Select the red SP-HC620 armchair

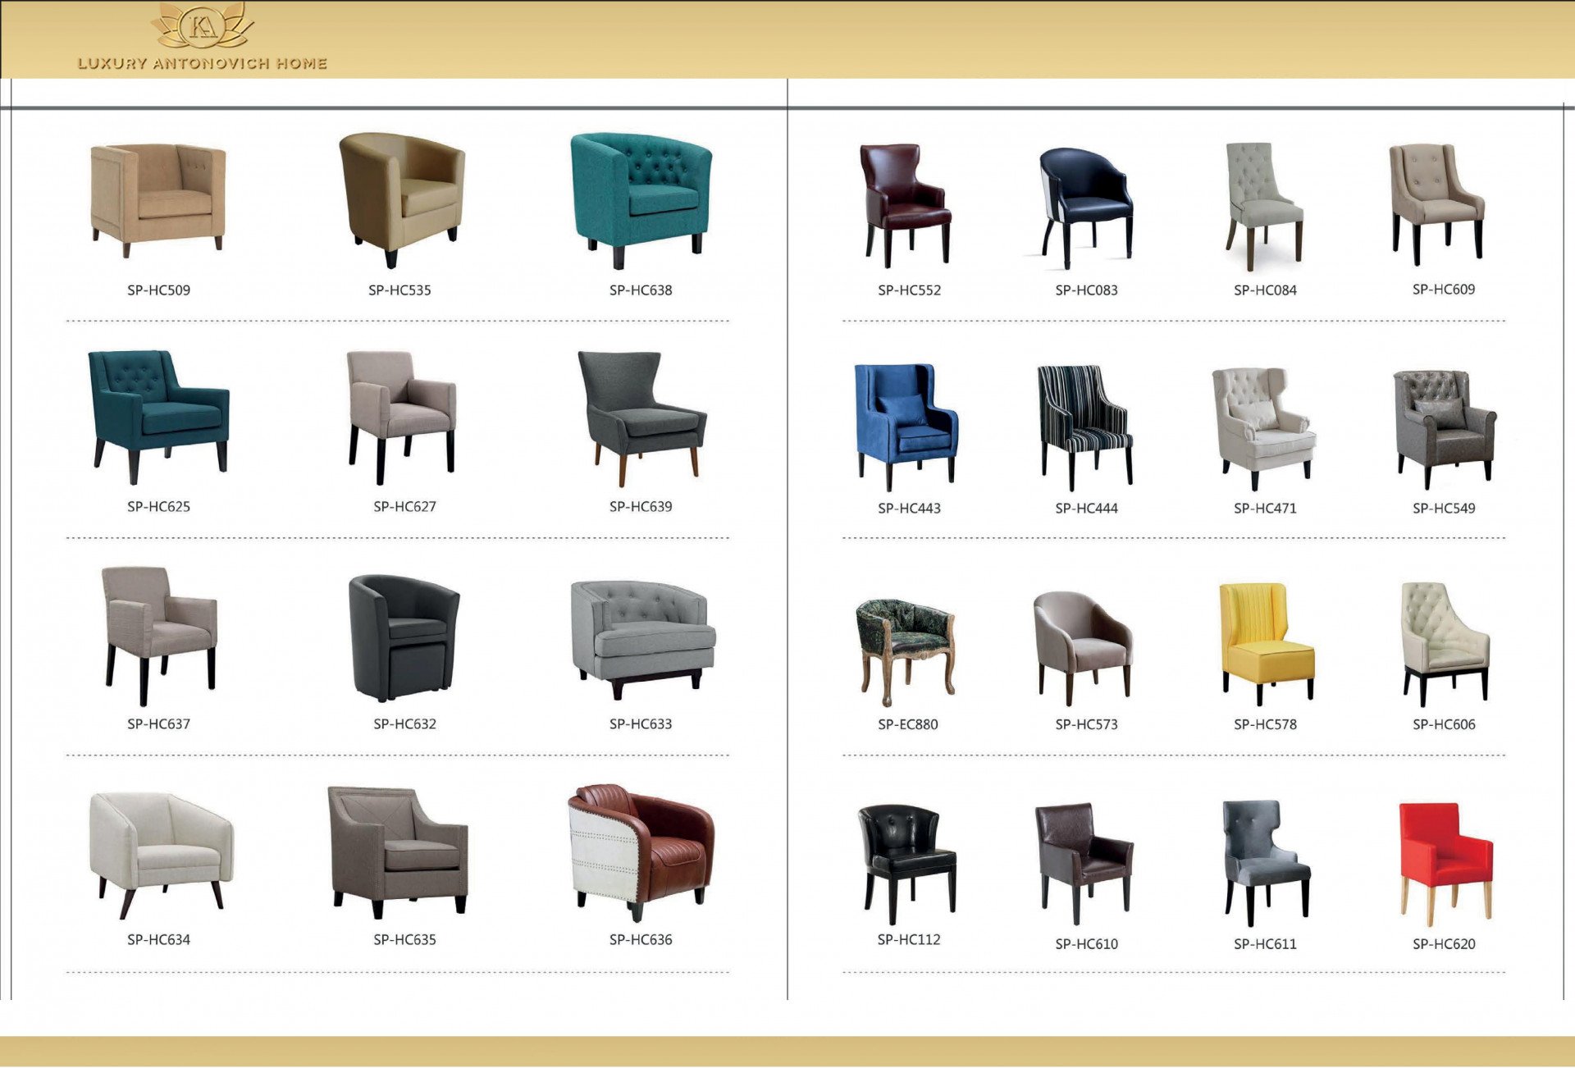coord(1444,861)
